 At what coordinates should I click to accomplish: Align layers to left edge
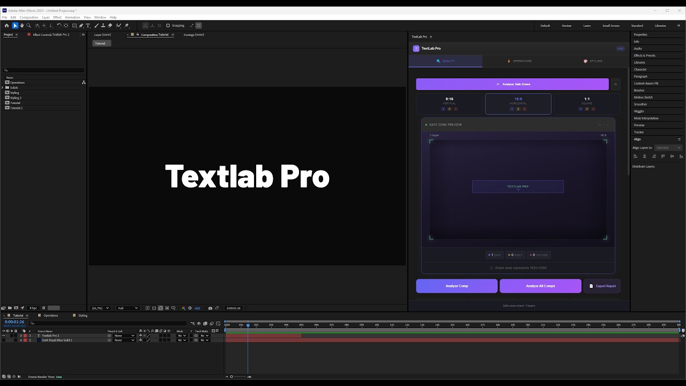click(636, 156)
